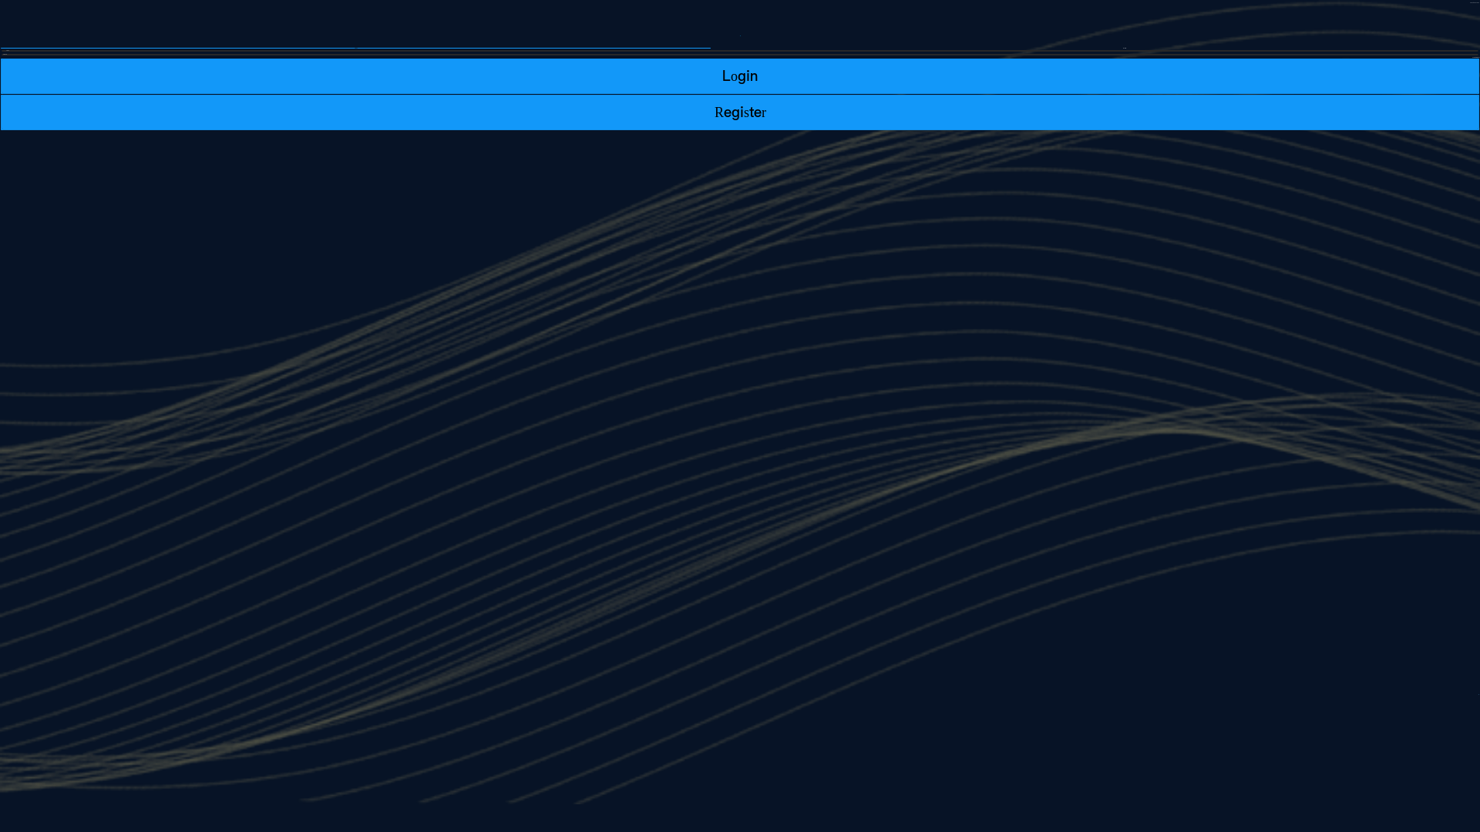
Task: Tap the top blue button labeled Login
Action: pos(740,76)
